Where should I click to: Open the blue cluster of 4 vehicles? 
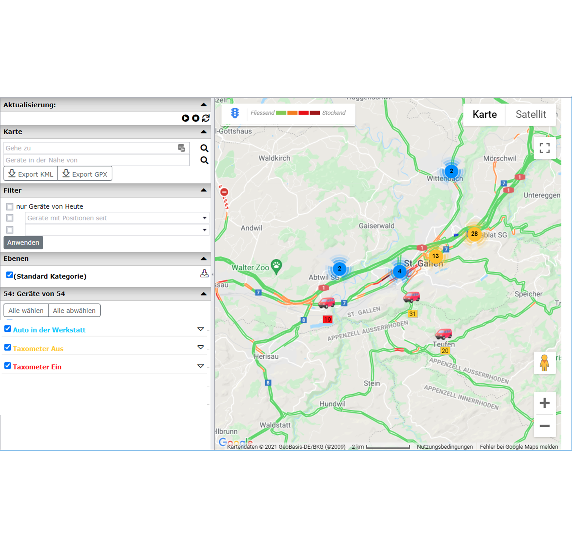pyautogui.click(x=400, y=271)
